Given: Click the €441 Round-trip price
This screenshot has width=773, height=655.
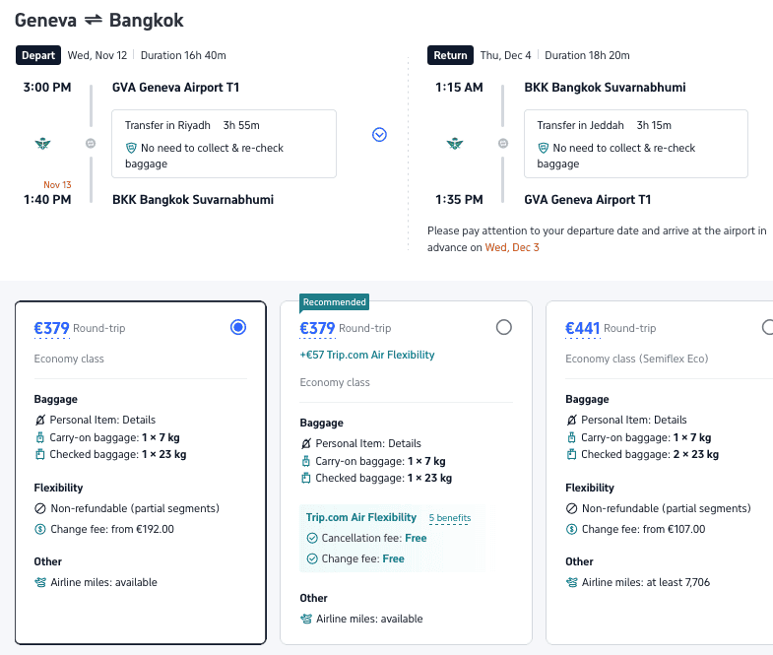Looking at the screenshot, I should tap(582, 328).
